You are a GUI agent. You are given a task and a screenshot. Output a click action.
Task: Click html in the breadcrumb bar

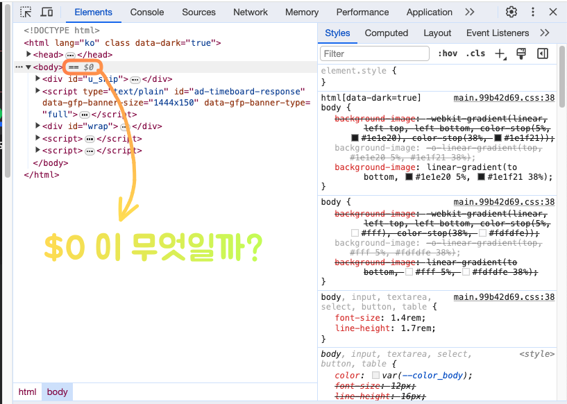tap(28, 392)
